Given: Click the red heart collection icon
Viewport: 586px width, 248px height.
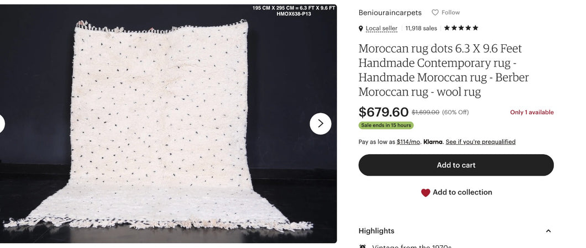Looking at the screenshot, I should coord(425,193).
